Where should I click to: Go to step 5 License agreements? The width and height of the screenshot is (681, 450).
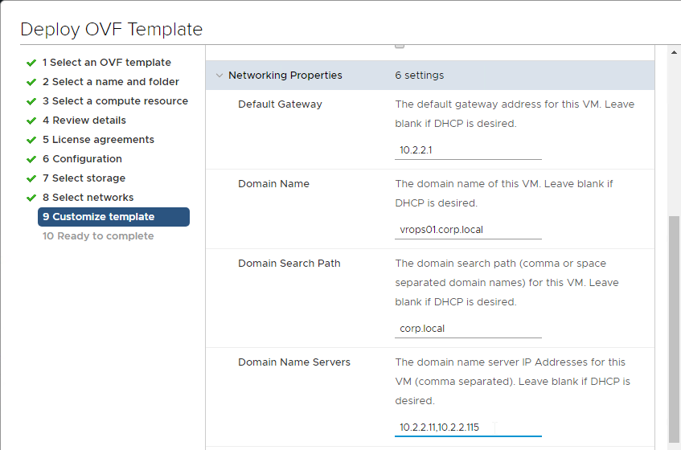tap(99, 140)
